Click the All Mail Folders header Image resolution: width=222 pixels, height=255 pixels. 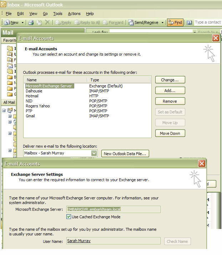(x=9, y=102)
